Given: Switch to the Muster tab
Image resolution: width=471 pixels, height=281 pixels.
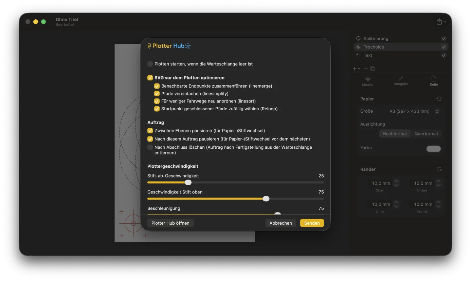Looking at the screenshot, I should pyautogui.click(x=368, y=81).
